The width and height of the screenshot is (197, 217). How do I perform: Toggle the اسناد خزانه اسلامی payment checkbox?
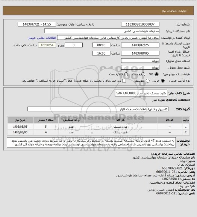click(x=124, y=81)
